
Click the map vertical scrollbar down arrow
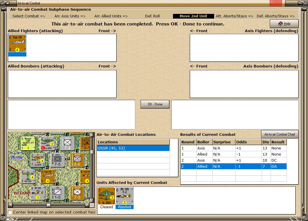tap(92, 200)
